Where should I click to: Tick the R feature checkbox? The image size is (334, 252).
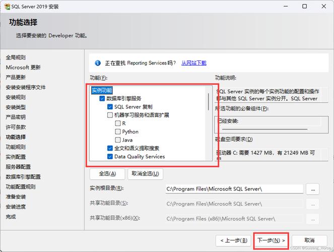coord(118,123)
